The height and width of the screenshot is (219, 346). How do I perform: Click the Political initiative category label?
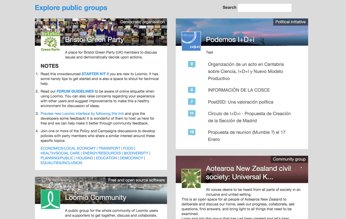click(x=290, y=22)
